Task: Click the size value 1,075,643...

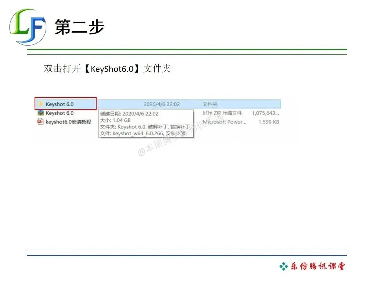Action: (x=265, y=113)
